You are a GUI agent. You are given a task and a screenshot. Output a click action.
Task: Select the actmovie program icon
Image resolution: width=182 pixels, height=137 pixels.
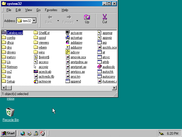tap(36, 81)
